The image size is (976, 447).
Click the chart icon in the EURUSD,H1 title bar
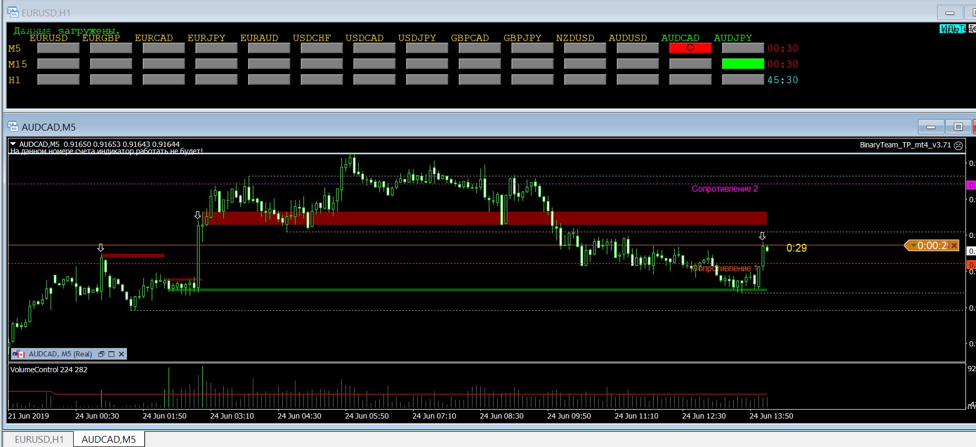coord(13,13)
